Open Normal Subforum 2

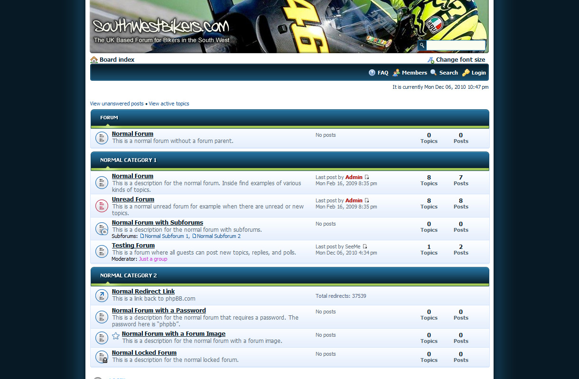(x=218, y=236)
